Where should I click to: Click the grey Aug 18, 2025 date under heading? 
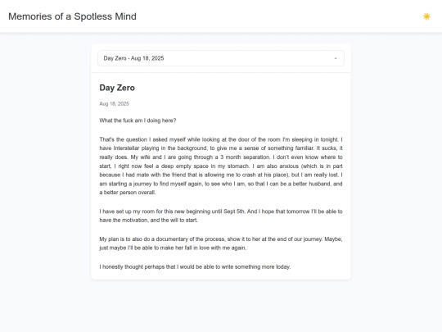114,103
